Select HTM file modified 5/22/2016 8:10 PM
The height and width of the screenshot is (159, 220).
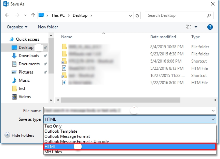point(136,83)
